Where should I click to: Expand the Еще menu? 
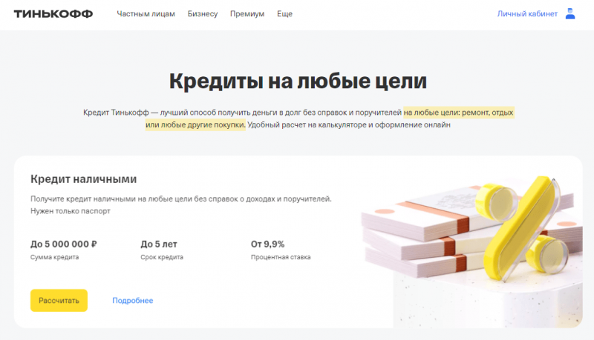click(284, 14)
